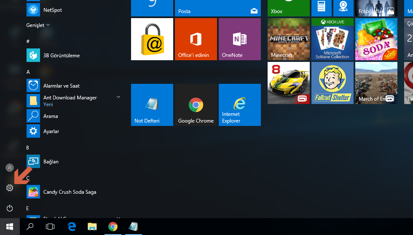Jump to letter A section header
Image resolution: width=413 pixels, height=235 pixels.
pos(28,72)
